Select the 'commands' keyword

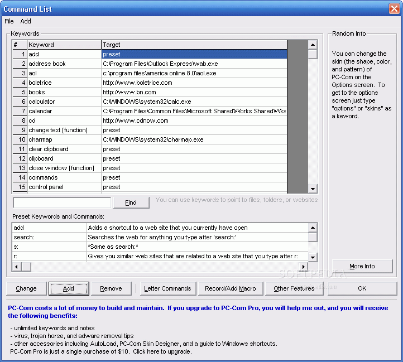click(64, 178)
